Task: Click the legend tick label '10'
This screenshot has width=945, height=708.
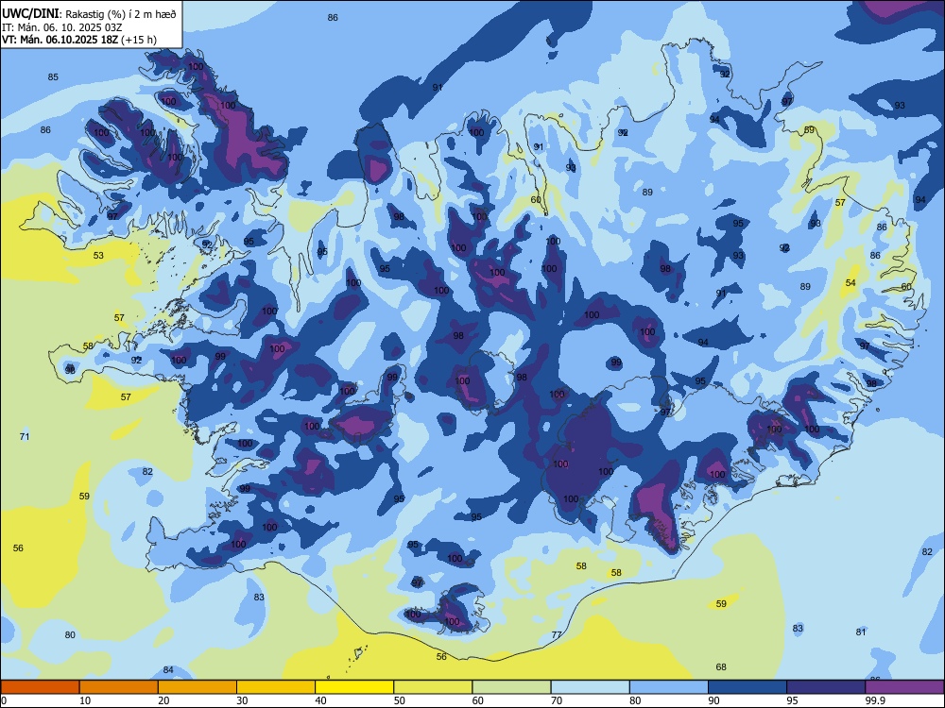Action: [x=85, y=700]
